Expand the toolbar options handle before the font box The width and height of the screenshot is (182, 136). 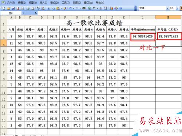click(136, 8)
